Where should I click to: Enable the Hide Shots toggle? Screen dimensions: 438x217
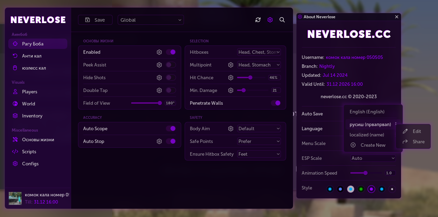pyautogui.click(x=171, y=77)
